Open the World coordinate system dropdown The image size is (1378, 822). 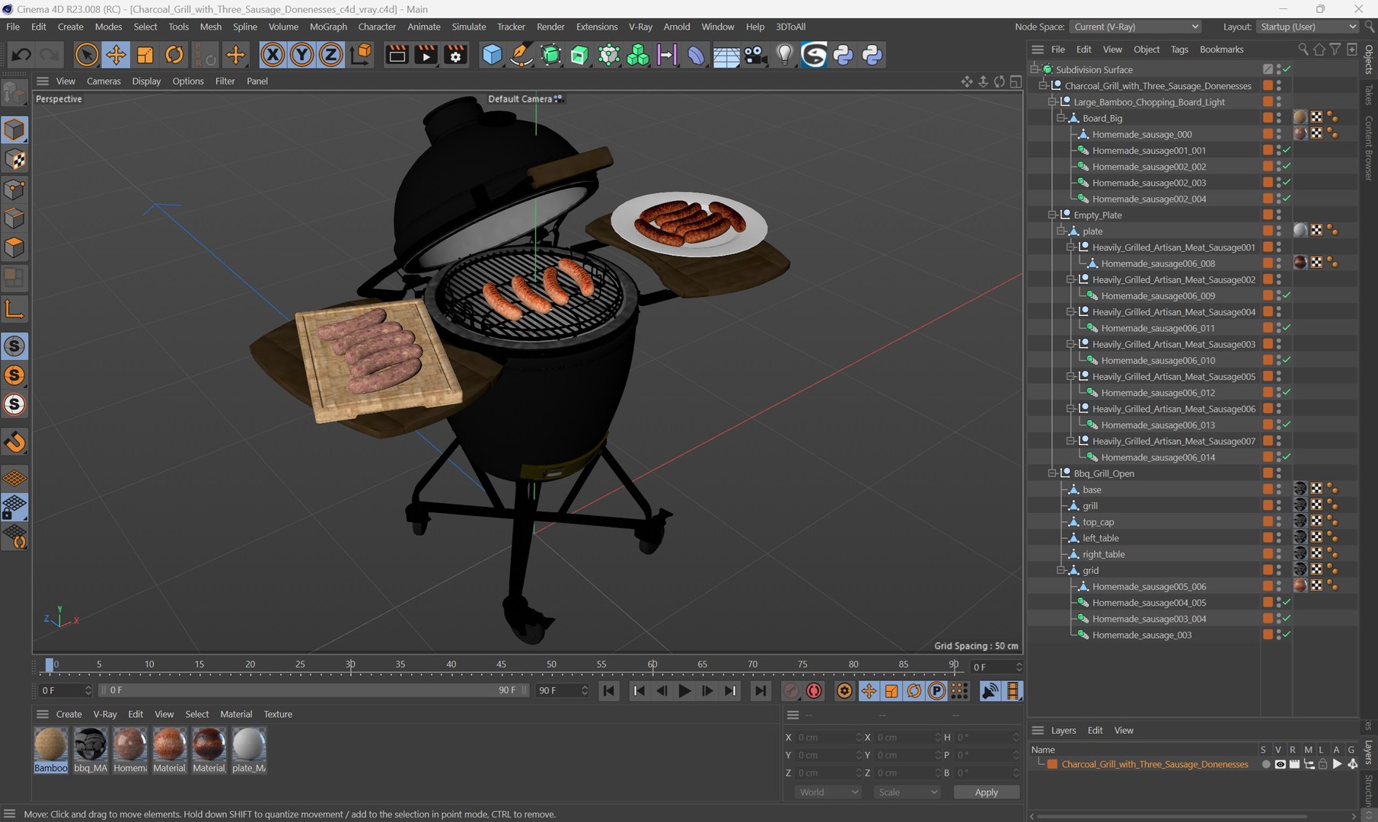coord(828,792)
